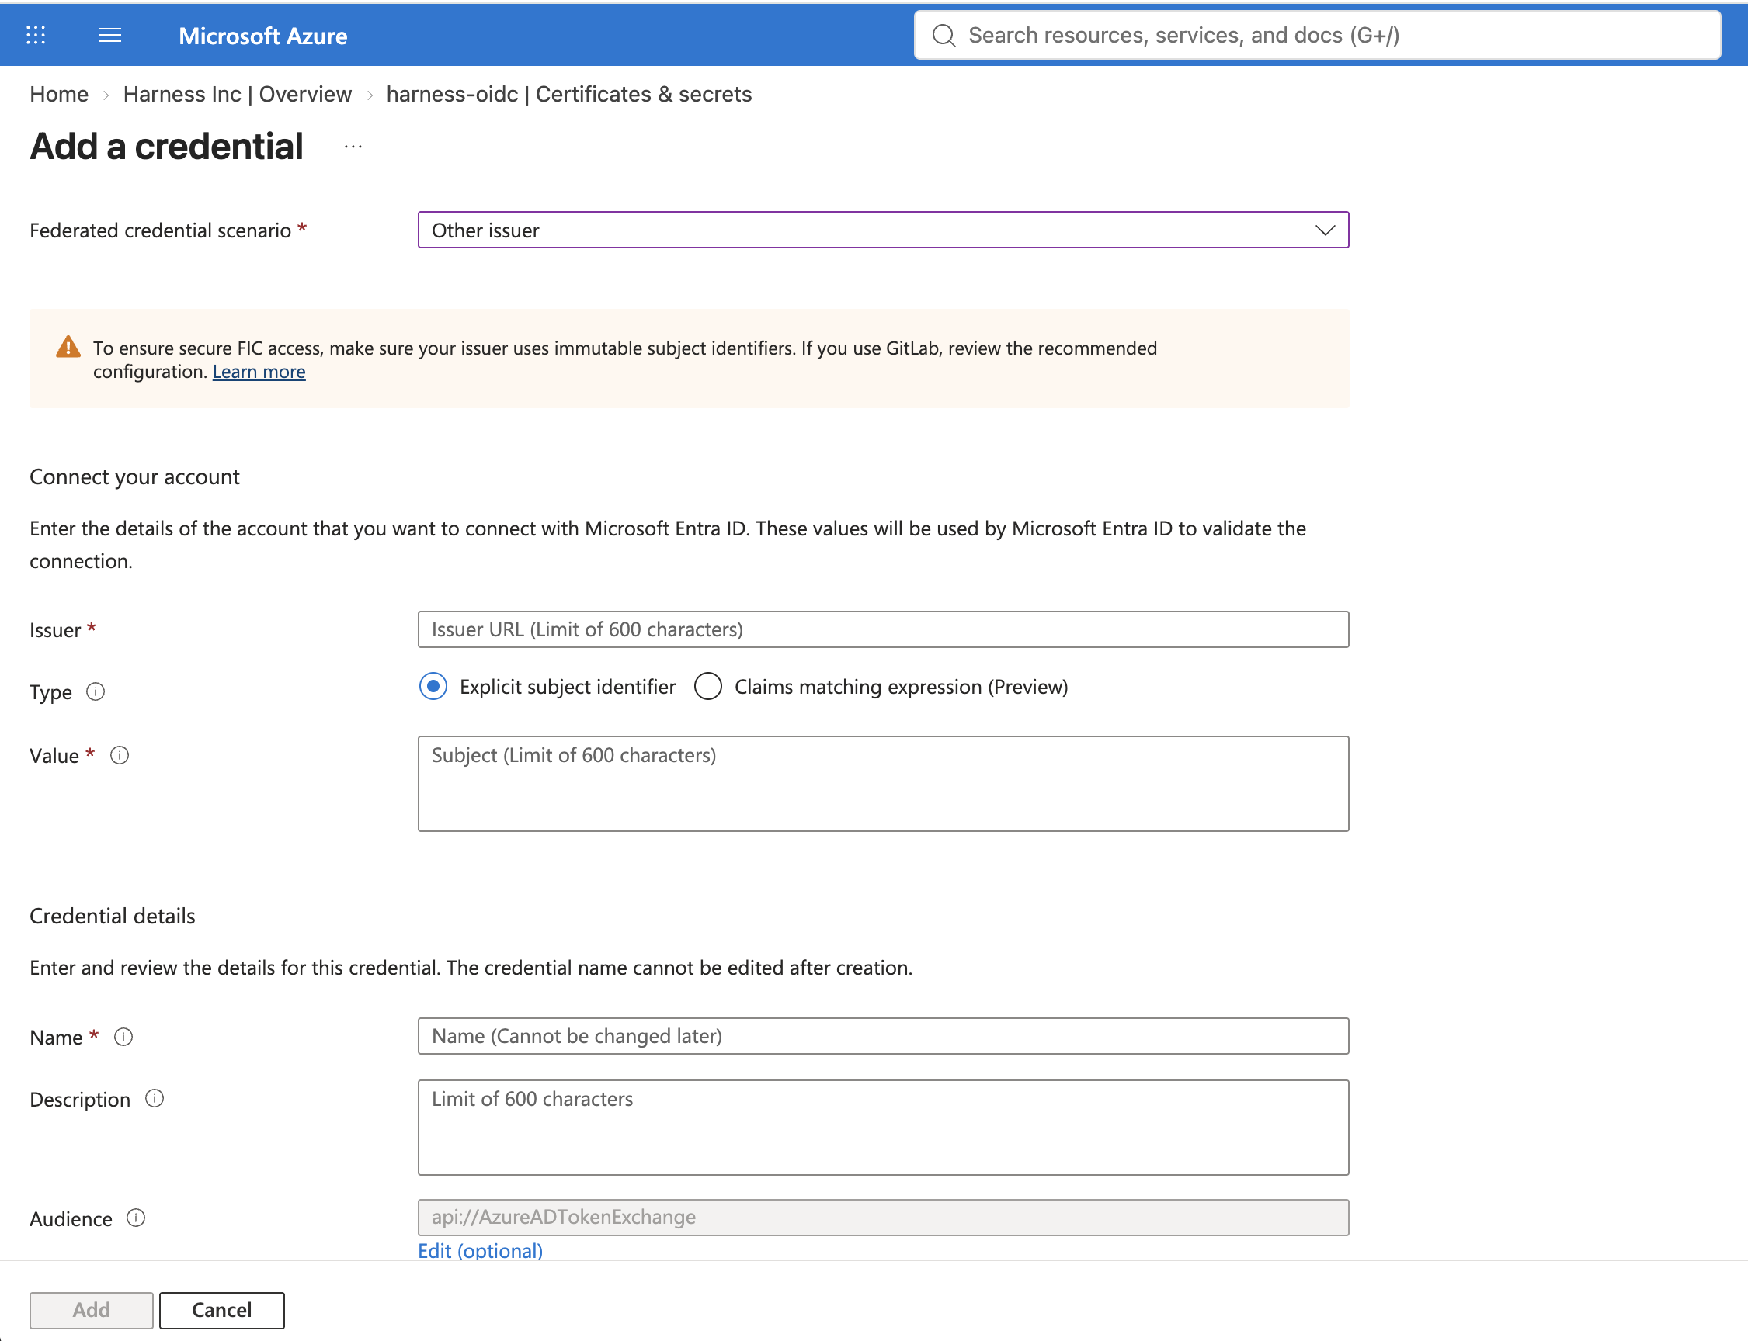Select Claims matching expression (Preview) radio
Image resolution: width=1748 pixels, height=1341 pixels.
pos(707,687)
